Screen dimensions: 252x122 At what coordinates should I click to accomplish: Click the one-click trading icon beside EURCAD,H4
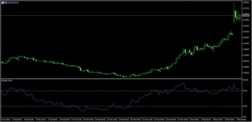pos(3,3)
